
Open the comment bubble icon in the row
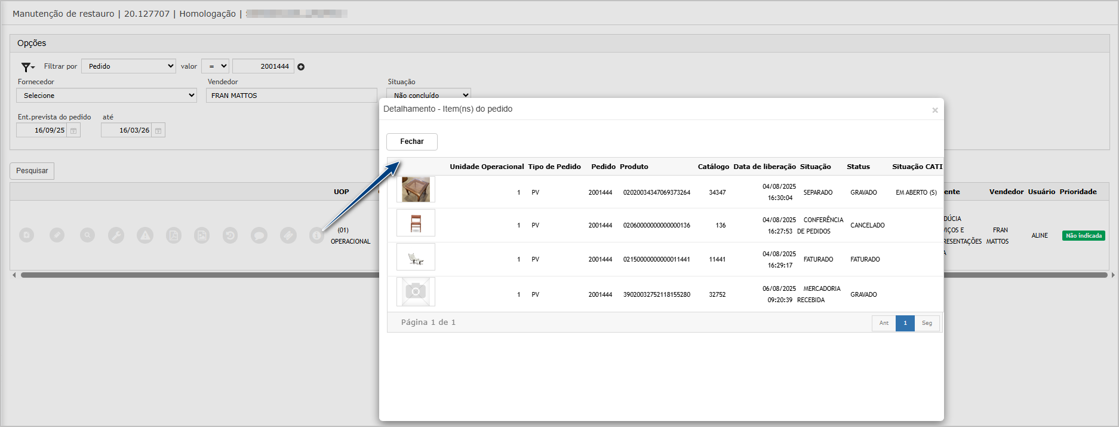click(259, 235)
